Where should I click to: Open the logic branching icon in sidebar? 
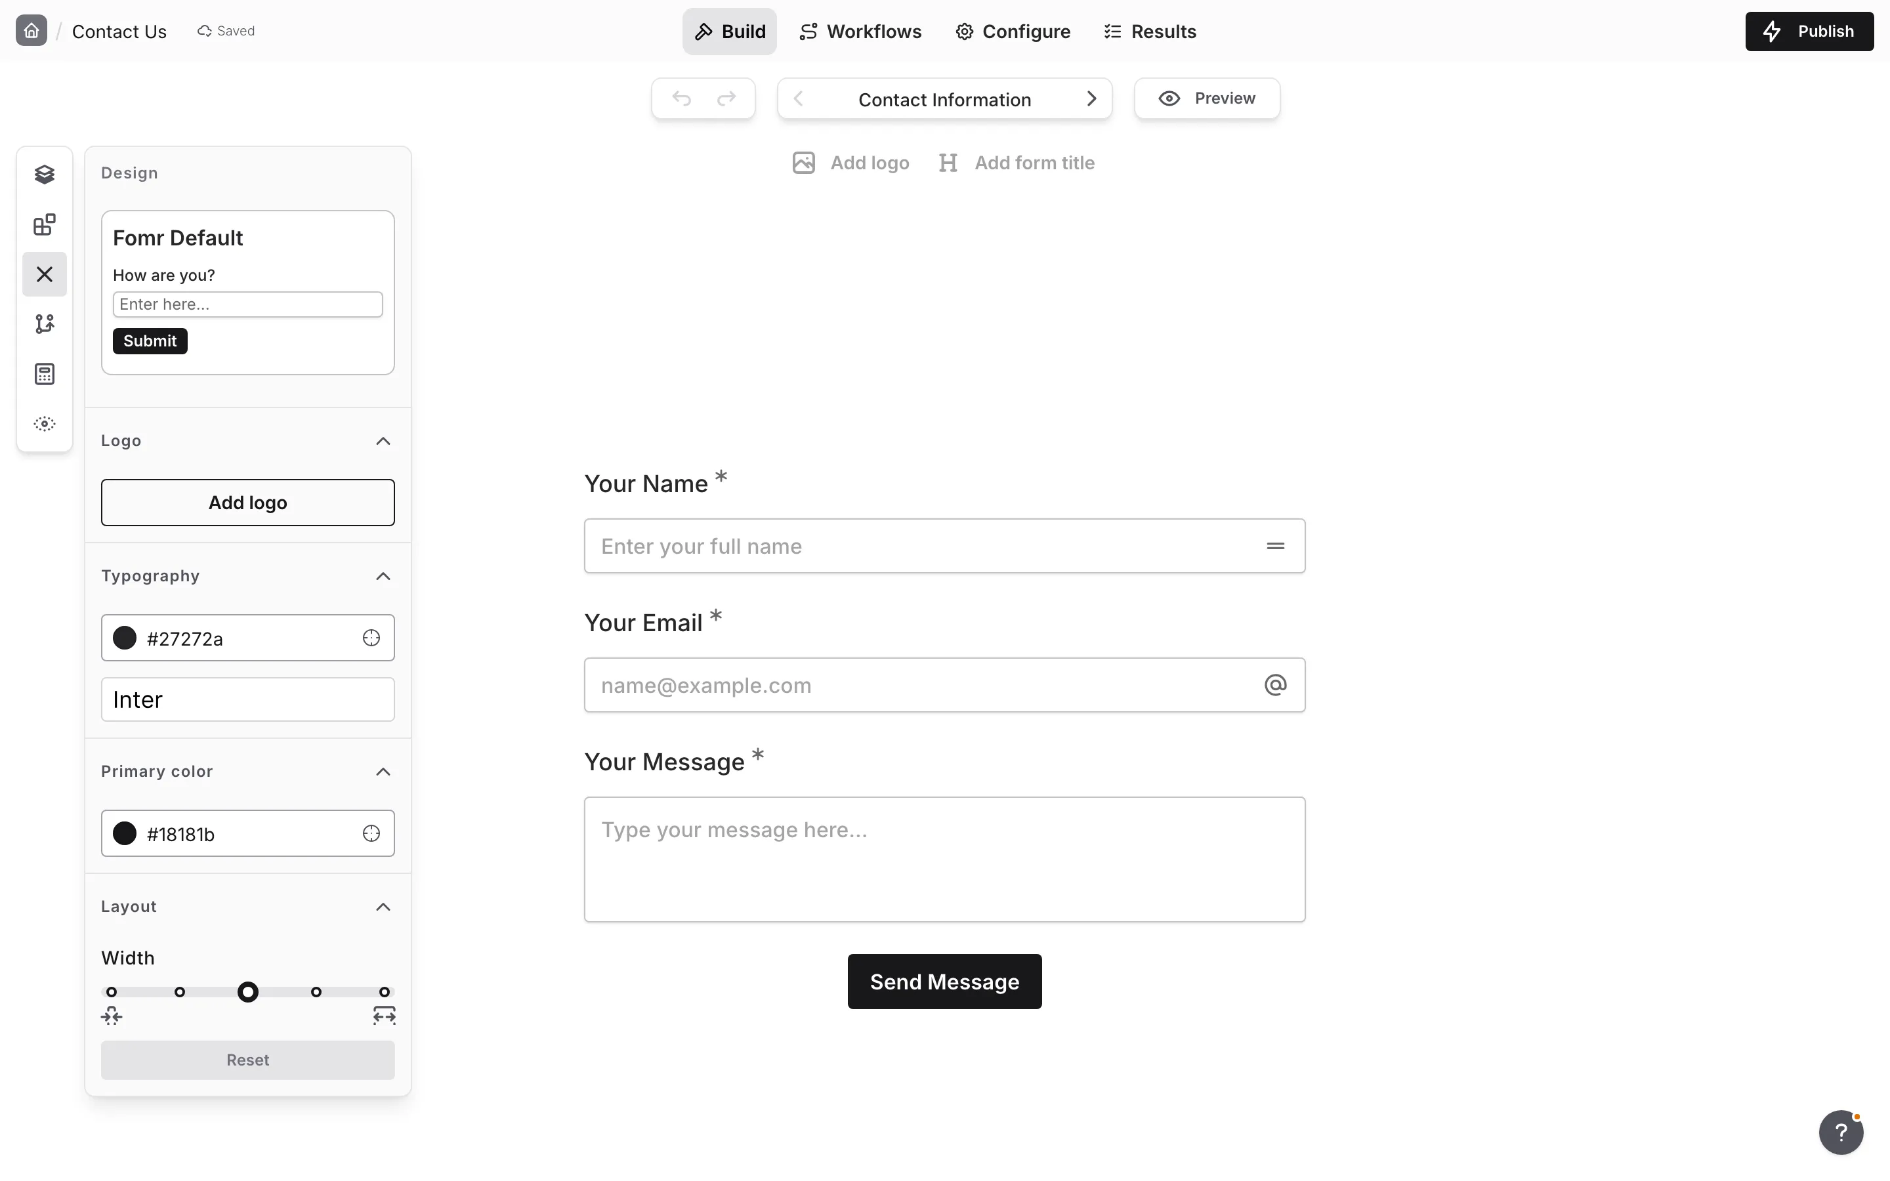pos(45,323)
